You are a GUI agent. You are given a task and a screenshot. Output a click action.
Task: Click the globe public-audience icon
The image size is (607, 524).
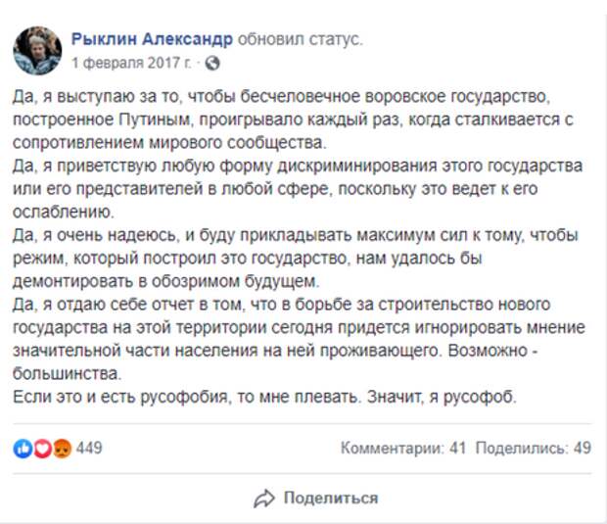click(x=212, y=63)
